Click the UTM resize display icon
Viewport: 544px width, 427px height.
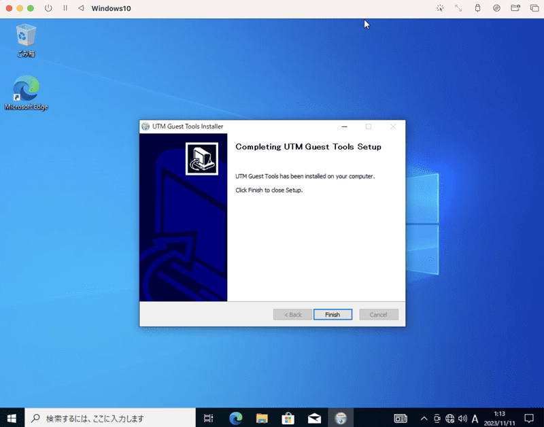458,8
